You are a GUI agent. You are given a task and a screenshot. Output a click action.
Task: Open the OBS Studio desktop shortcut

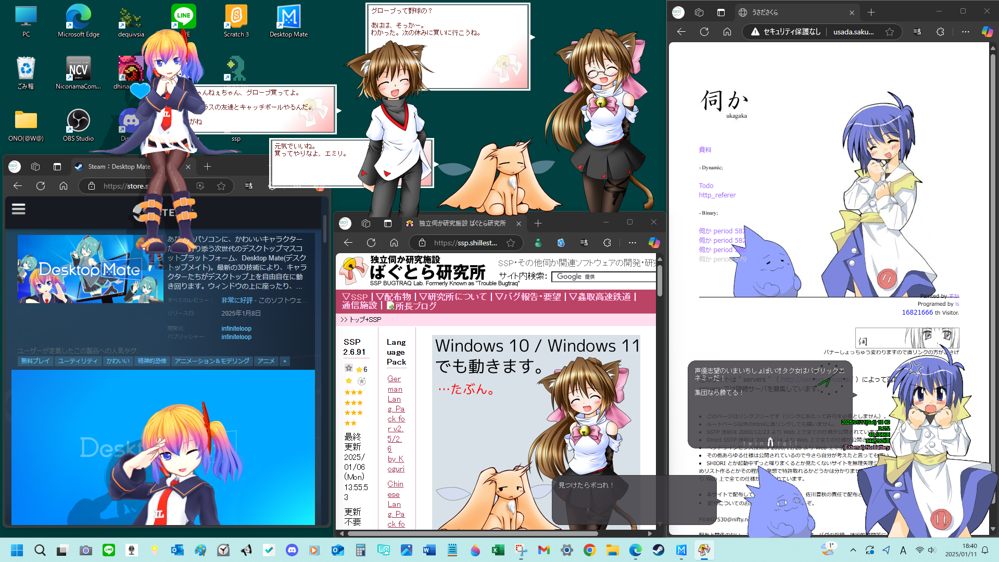79,125
